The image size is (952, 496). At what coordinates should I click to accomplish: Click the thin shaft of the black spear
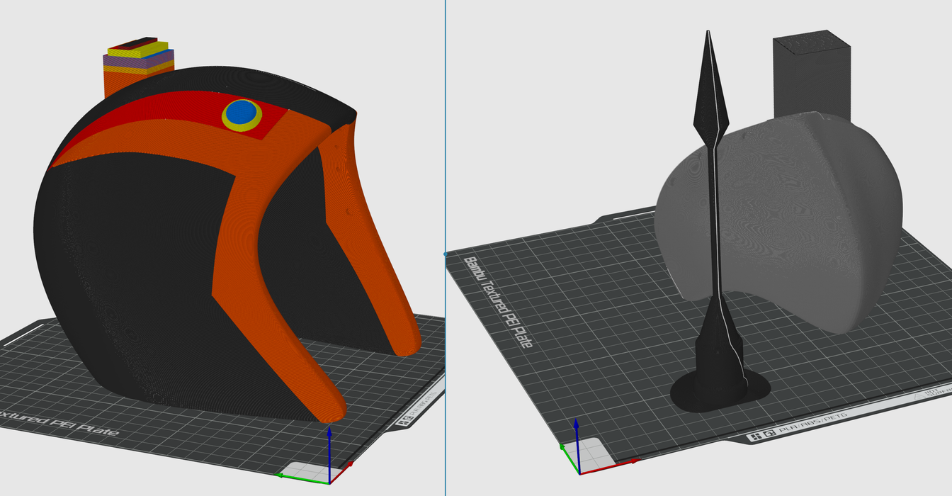(715, 213)
